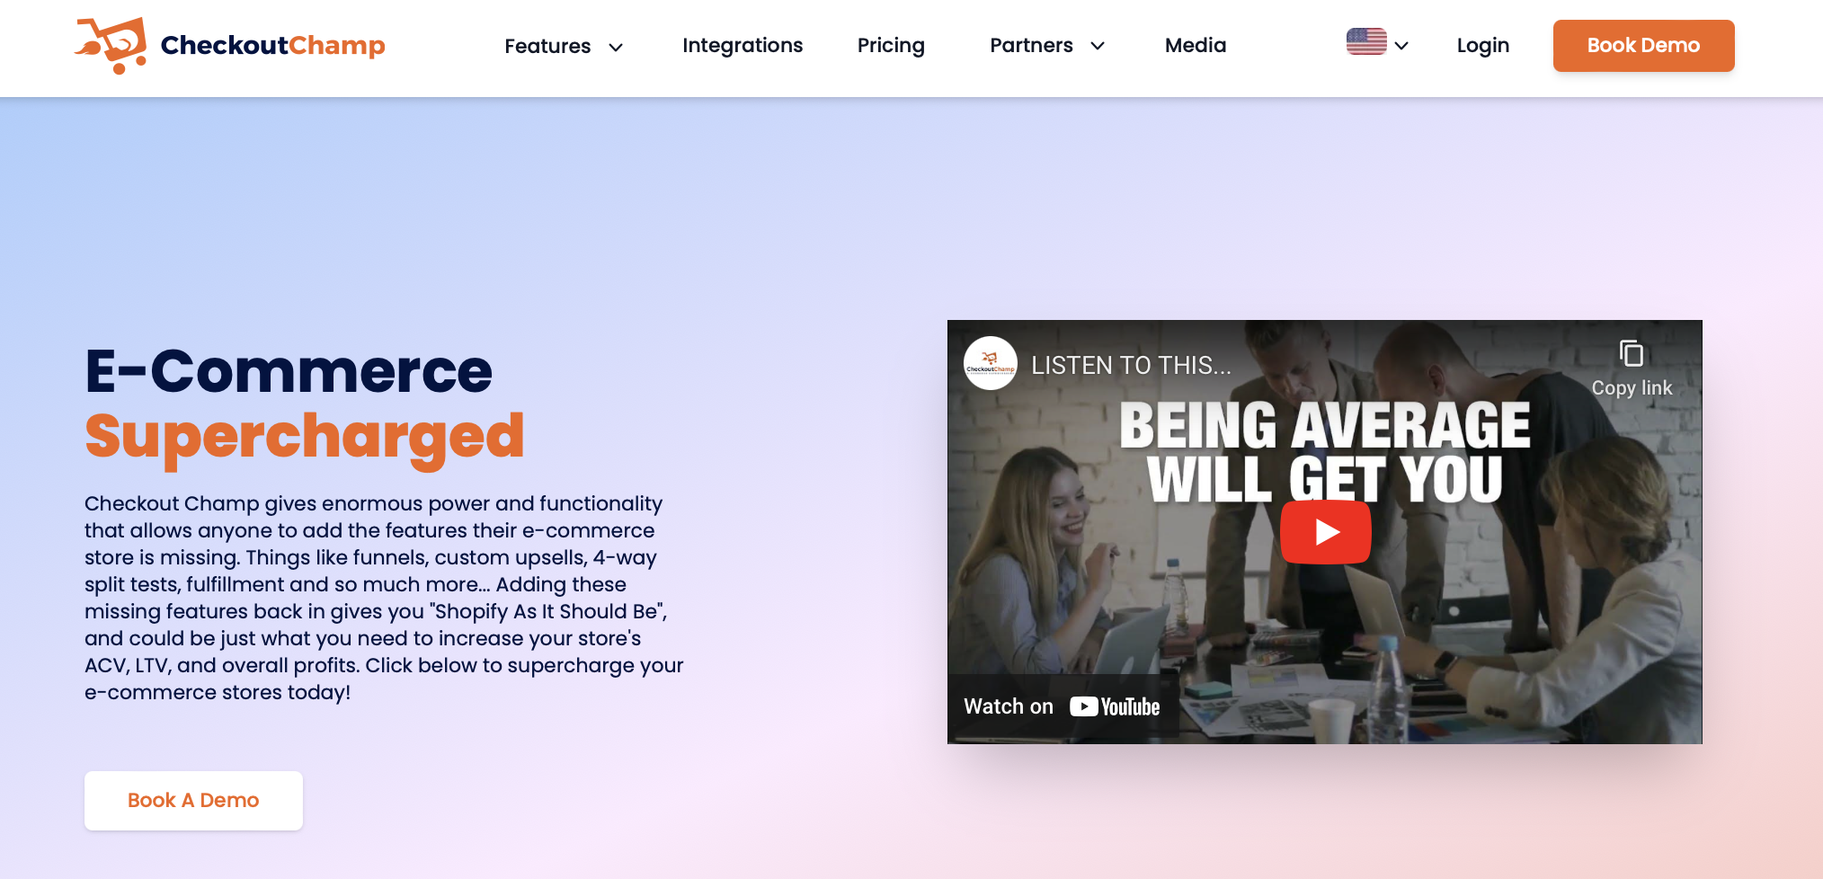Click the Copy link icon on video
Image resolution: width=1823 pixels, height=879 pixels.
[x=1632, y=353]
